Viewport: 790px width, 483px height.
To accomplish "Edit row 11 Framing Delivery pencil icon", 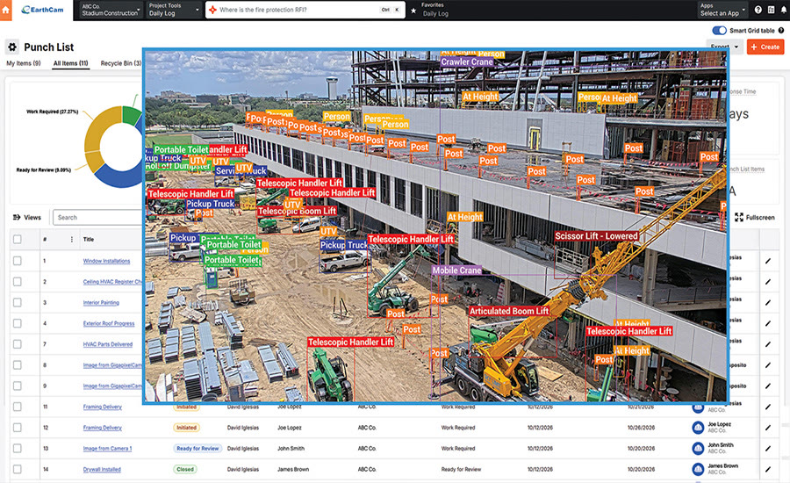I will click(768, 407).
